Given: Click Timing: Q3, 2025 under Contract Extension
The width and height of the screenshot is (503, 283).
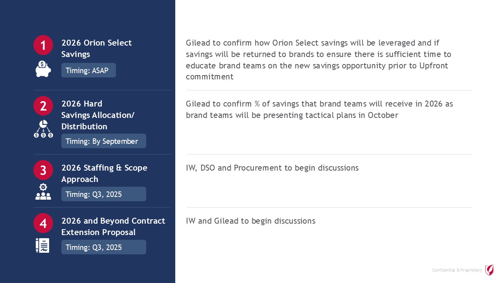Looking at the screenshot, I should point(103,247).
